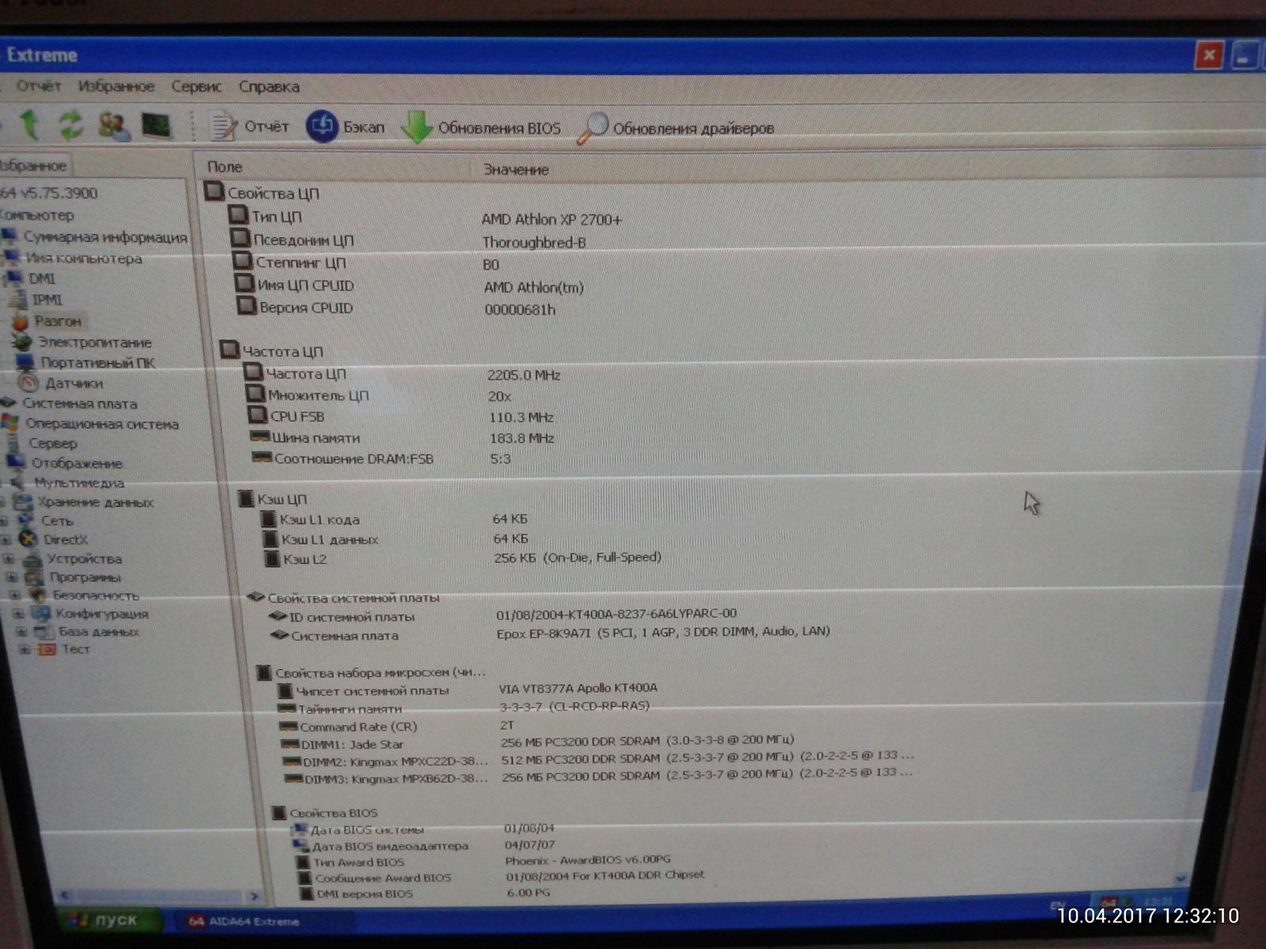Open the Избранное menu in the menu bar
1266x949 pixels.
[x=116, y=85]
